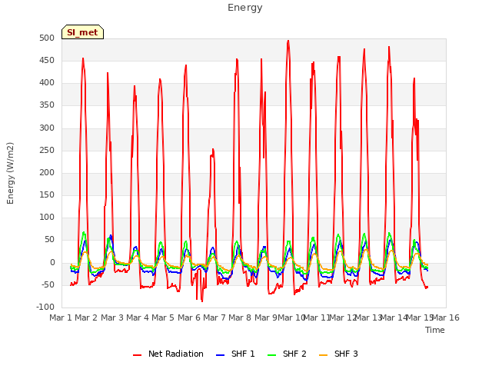Click the -100 y-axis tick value
Viewport: 492px width, 369px height.
point(45,307)
